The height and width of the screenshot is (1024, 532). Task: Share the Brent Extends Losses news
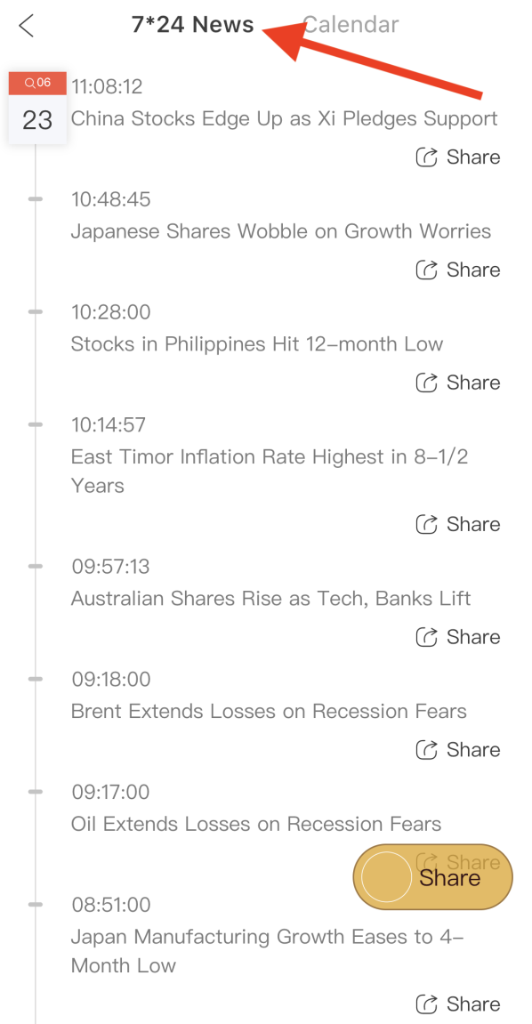pos(458,750)
